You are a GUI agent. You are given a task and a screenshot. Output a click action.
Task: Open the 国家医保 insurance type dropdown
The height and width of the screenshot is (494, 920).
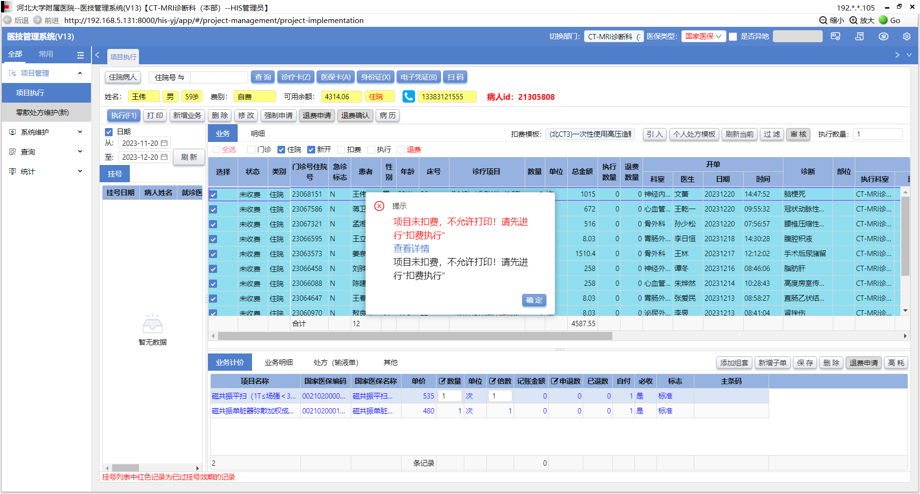[x=703, y=36]
